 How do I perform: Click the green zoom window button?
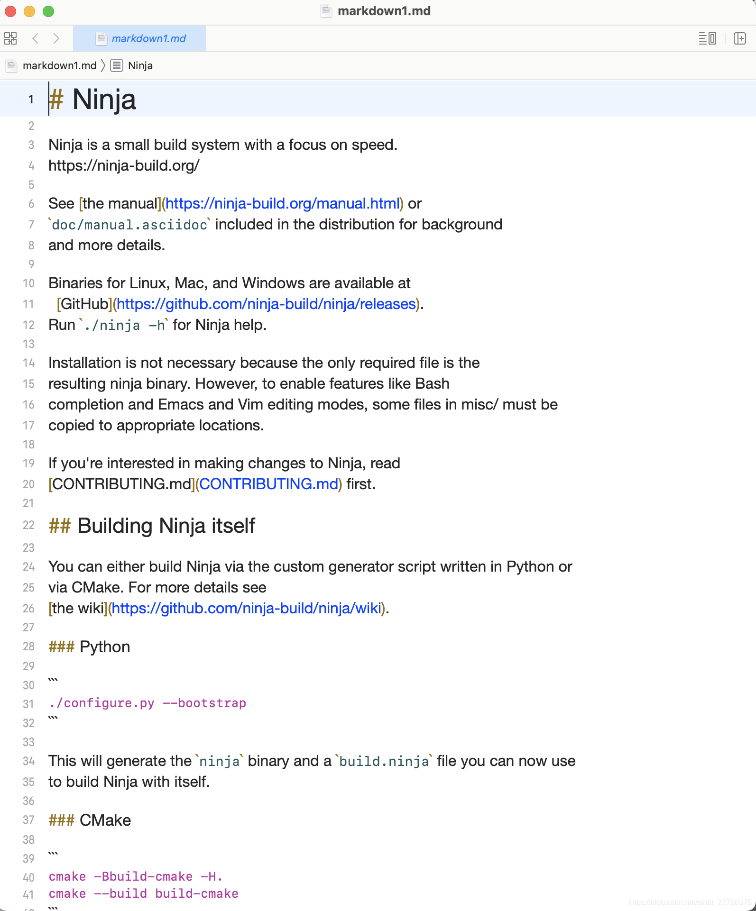48,11
